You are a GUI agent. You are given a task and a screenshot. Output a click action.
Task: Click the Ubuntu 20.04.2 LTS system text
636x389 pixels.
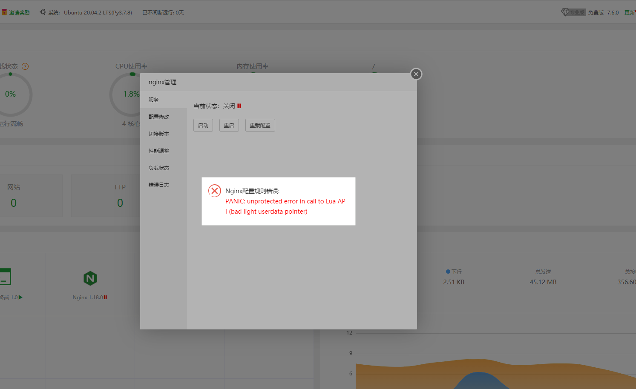click(x=98, y=12)
